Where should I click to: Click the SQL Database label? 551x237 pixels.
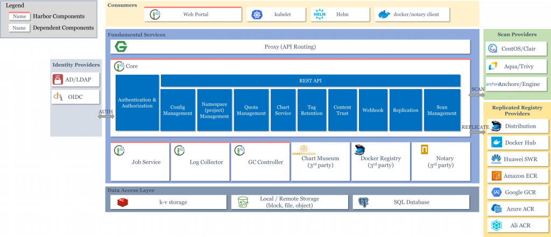coord(412,202)
